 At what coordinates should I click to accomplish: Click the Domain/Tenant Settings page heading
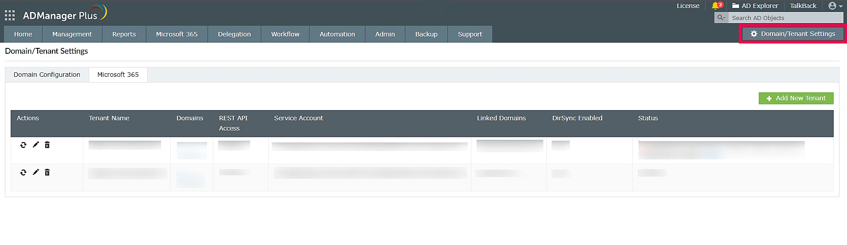click(x=47, y=51)
